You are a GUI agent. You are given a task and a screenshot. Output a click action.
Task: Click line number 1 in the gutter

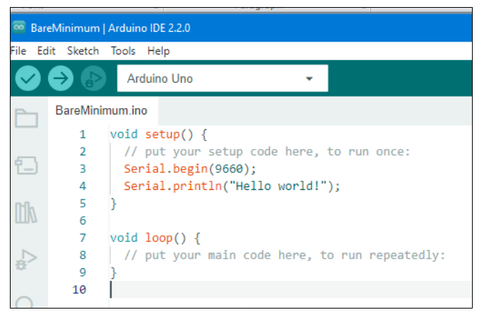[x=83, y=134]
